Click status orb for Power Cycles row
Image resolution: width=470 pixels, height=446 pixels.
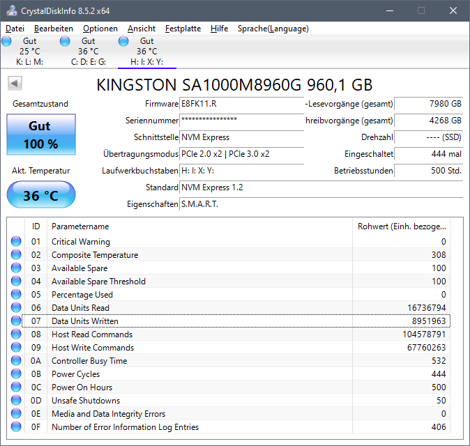[x=16, y=374]
